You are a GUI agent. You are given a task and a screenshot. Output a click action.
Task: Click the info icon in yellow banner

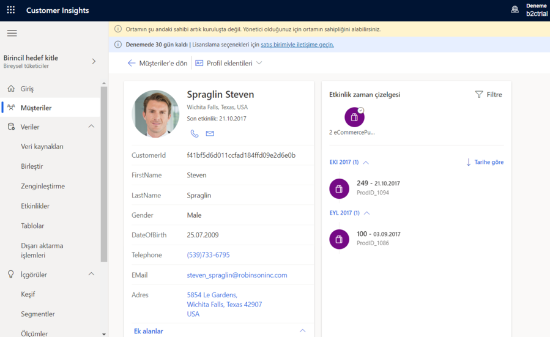[x=118, y=29]
